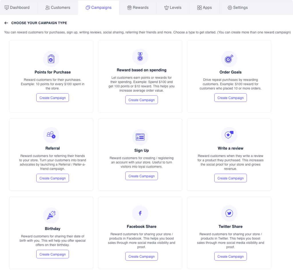Create a Birthday campaign
Image resolution: width=293 pixels, height=272 pixels.
click(52, 254)
